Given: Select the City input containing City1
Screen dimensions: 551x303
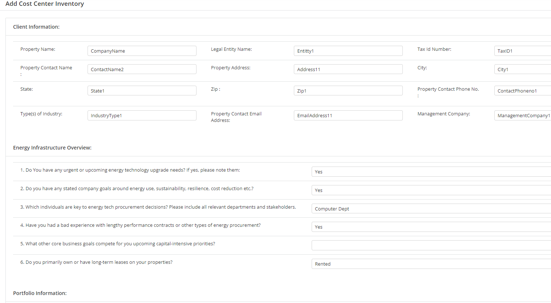Looking at the screenshot, I should point(523,69).
